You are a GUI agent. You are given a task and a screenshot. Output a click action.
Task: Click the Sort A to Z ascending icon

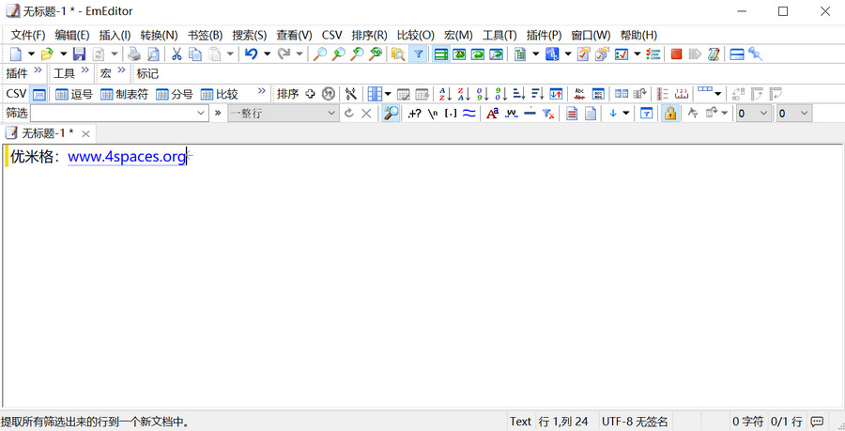[x=445, y=94]
